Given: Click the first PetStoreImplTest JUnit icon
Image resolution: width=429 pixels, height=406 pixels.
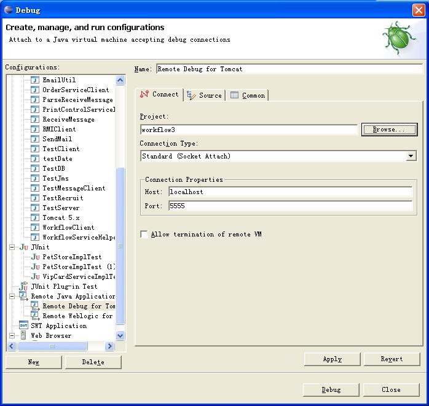Looking at the screenshot, I should click(x=35, y=257).
